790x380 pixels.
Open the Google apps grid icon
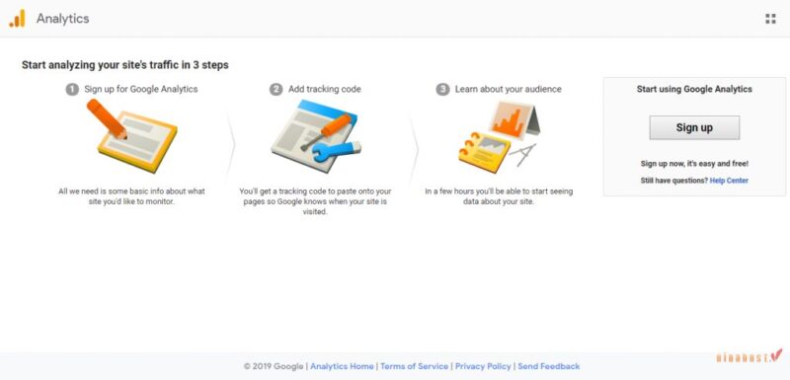(x=770, y=19)
